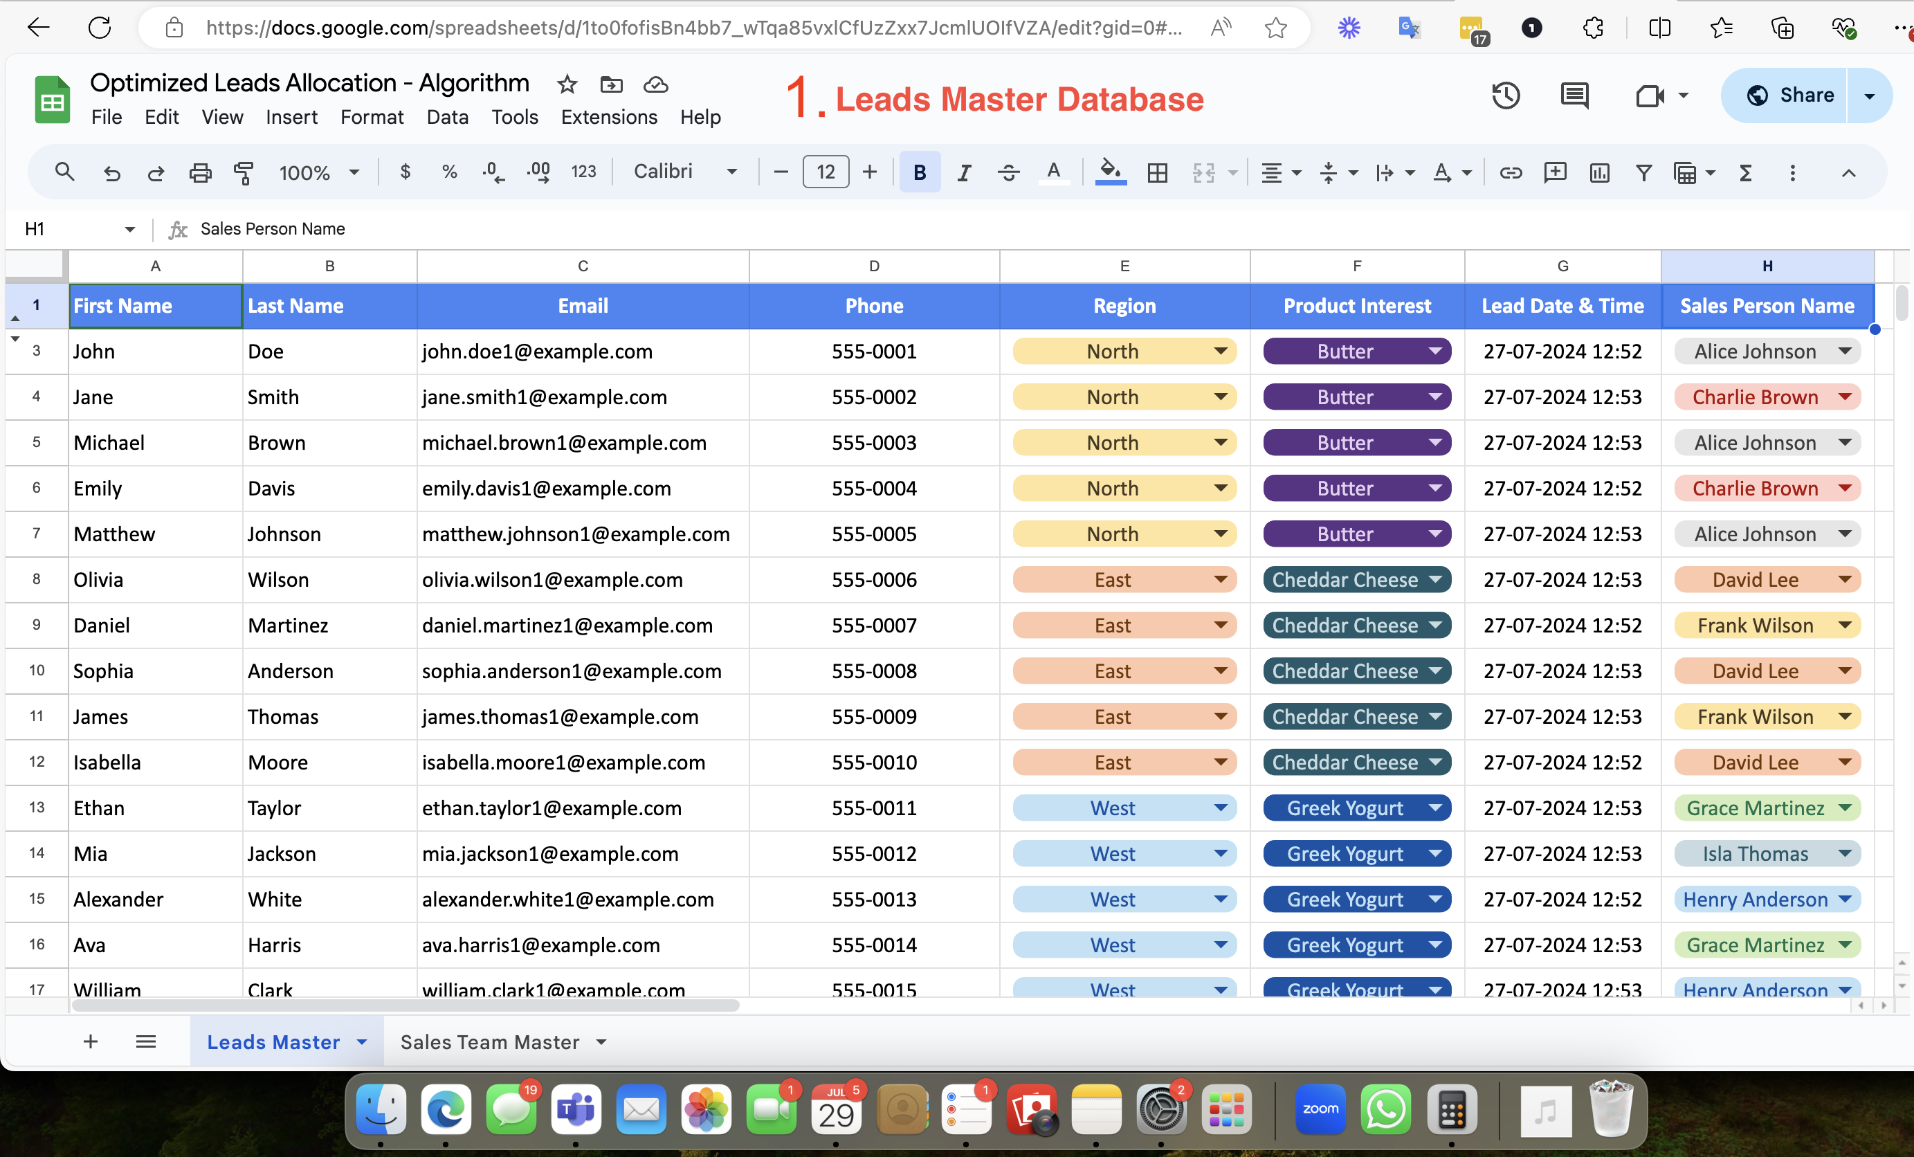Image resolution: width=1914 pixels, height=1157 pixels.
Task: Open vertical align dropdown
Action: pos(1338,172)
